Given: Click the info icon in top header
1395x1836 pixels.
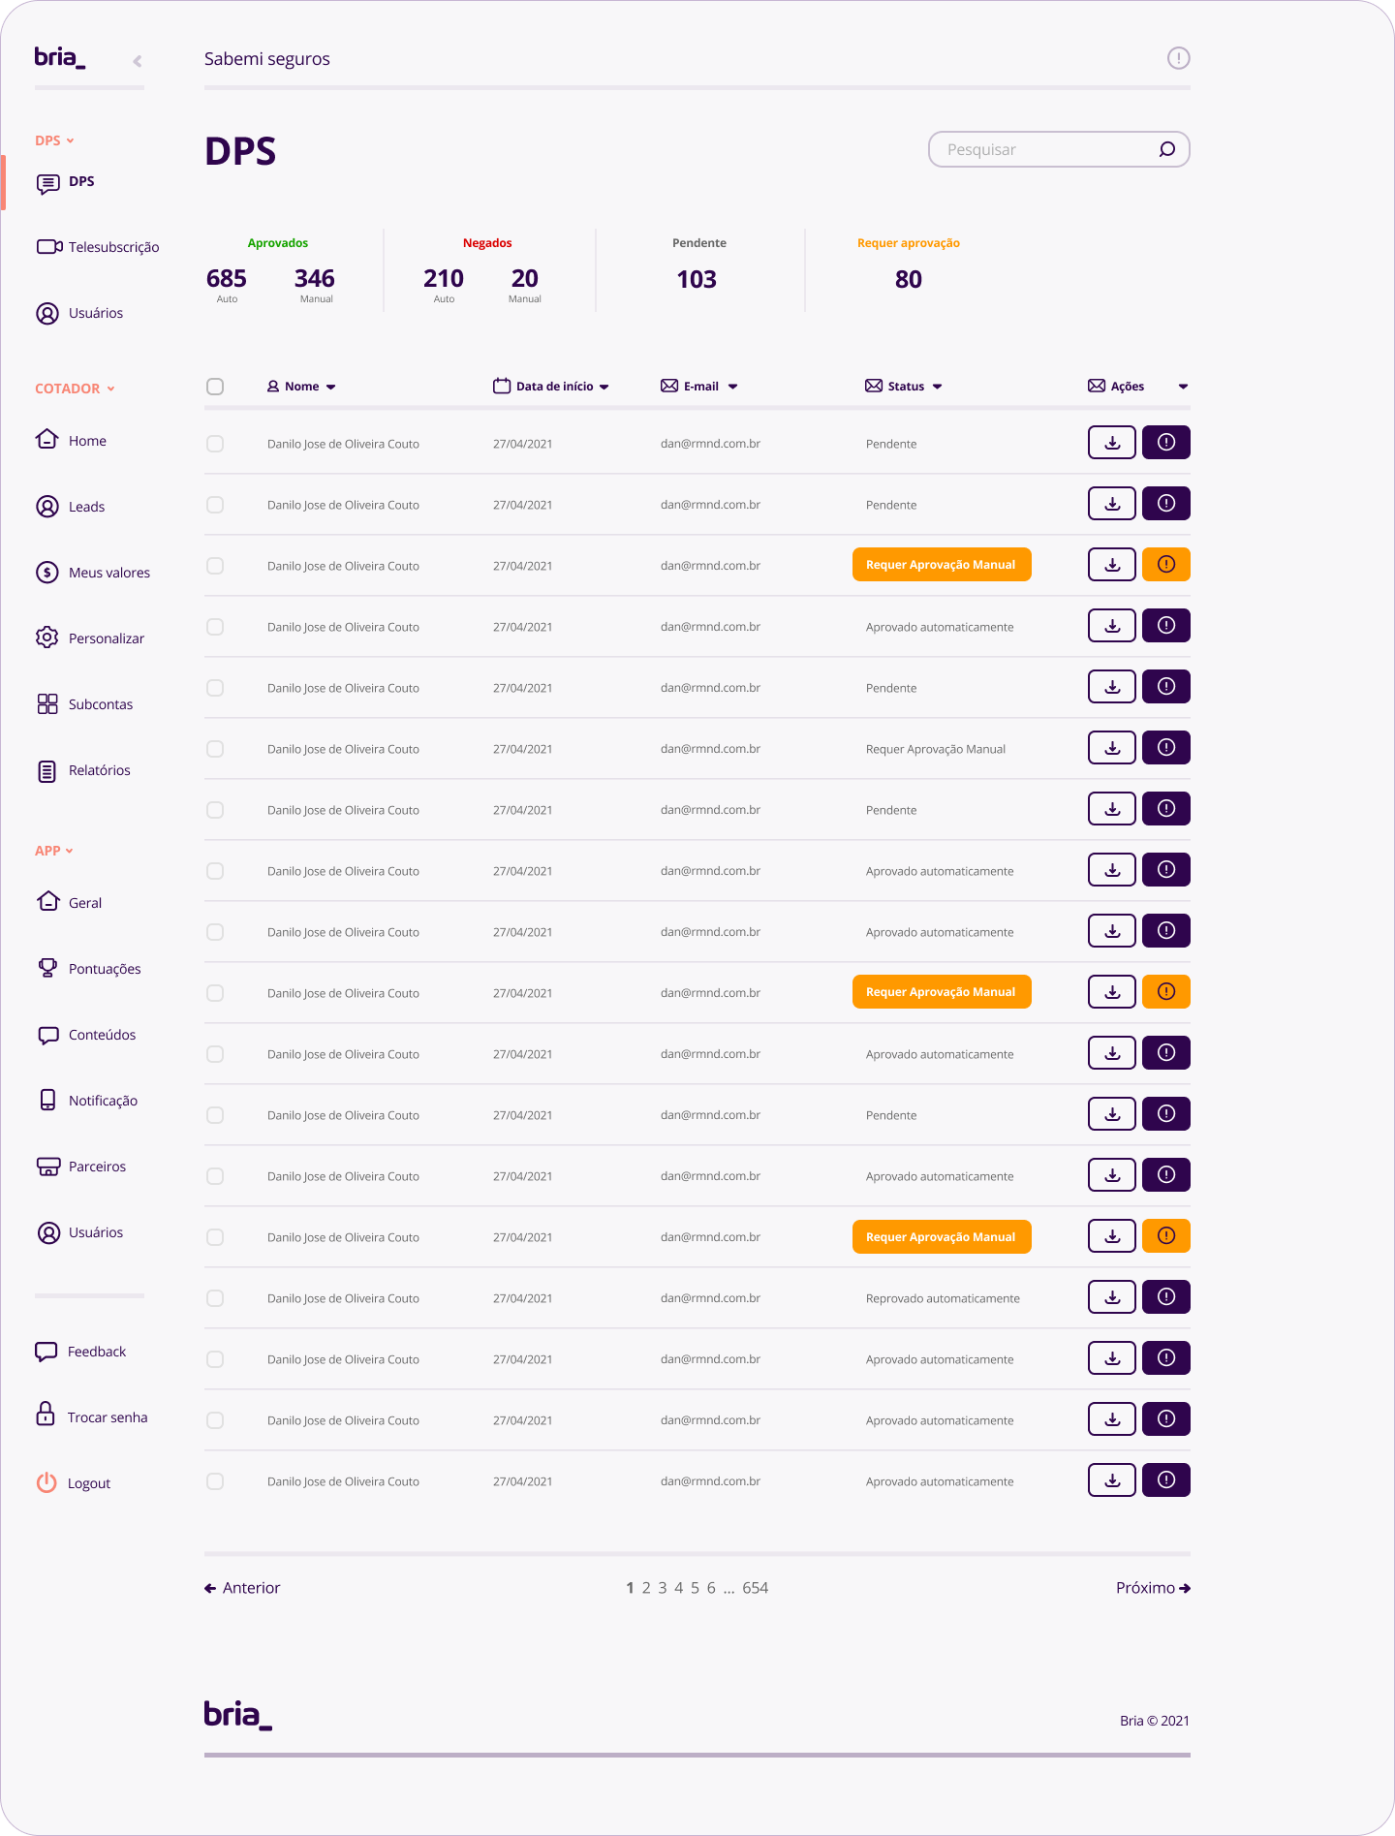Looking at the screenshot, I should [1178, 58].
